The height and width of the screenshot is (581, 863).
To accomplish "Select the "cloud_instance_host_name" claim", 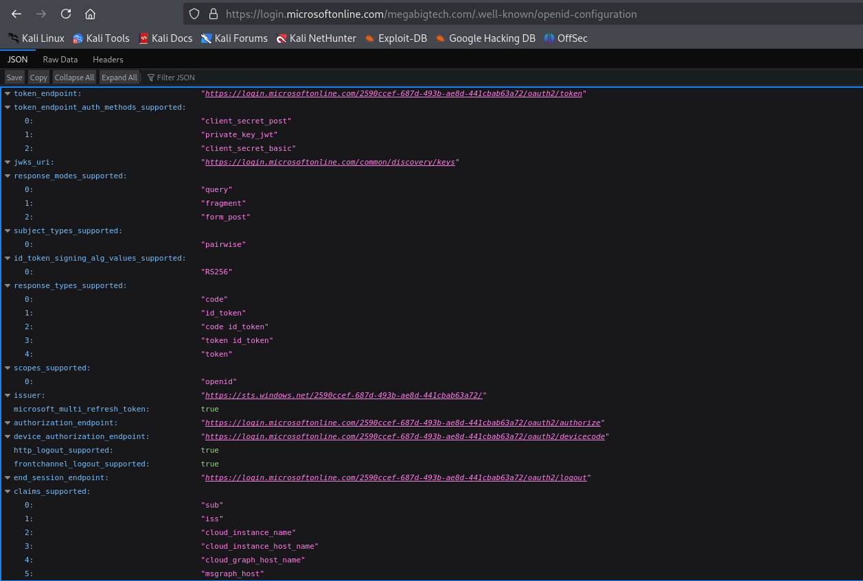I will click(x=260, y=546).
